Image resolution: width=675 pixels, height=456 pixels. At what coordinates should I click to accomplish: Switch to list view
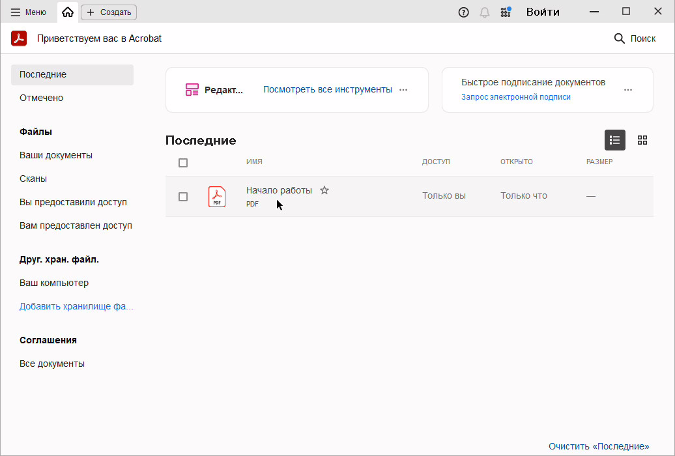[614, 140]
